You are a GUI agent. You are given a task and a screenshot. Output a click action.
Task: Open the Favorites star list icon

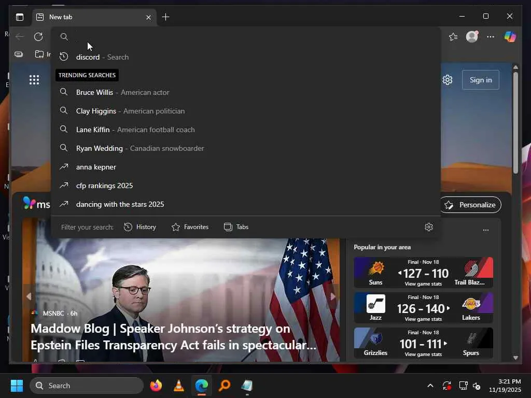coord(453,37)
